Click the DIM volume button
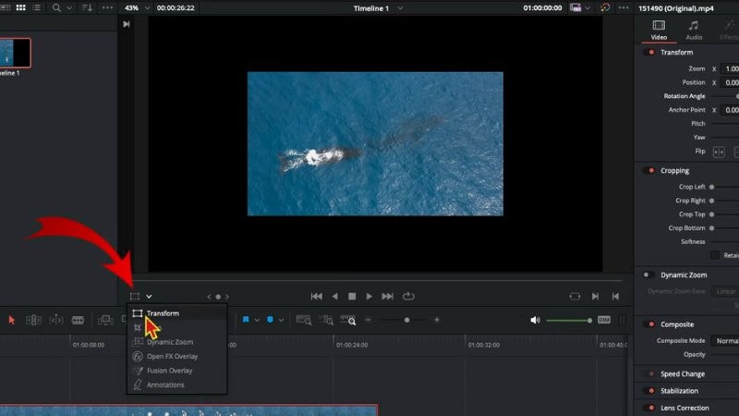Viewport: 739px width, 416px height. (x=604, y=320)
